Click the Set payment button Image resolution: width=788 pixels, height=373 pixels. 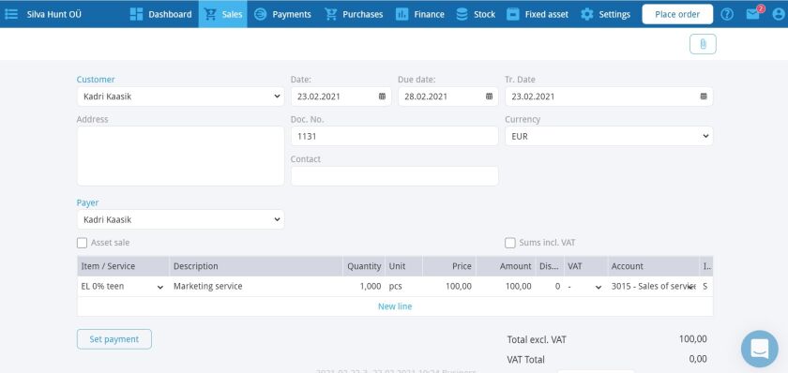pyautogui.click(x=114, y=339)
